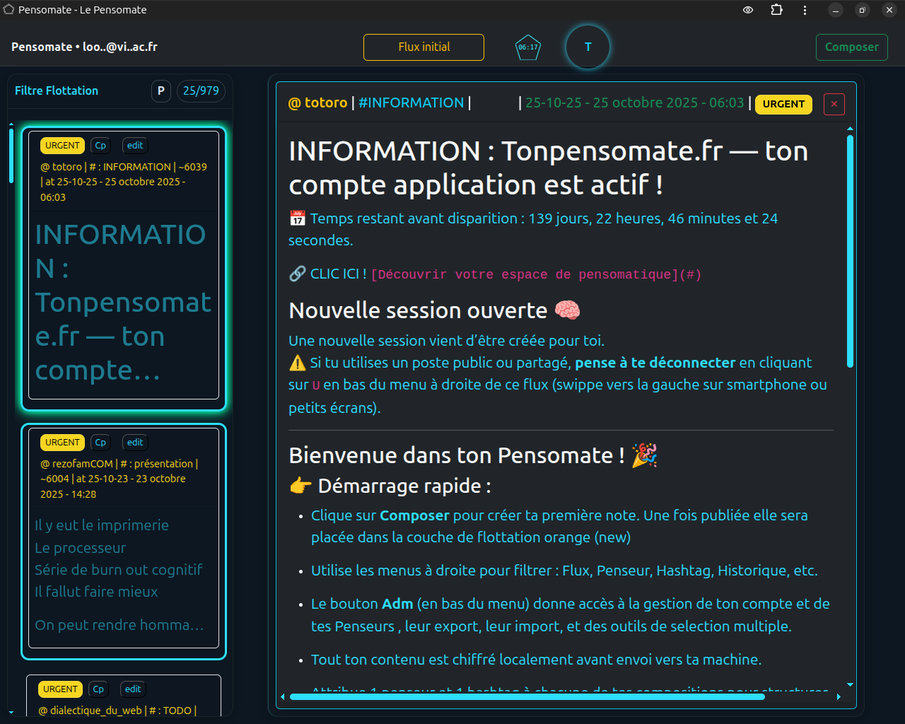Screen dimensions: 905x724
Task: Open the three-dot menu in the title bar
Action: click(805, 10)
